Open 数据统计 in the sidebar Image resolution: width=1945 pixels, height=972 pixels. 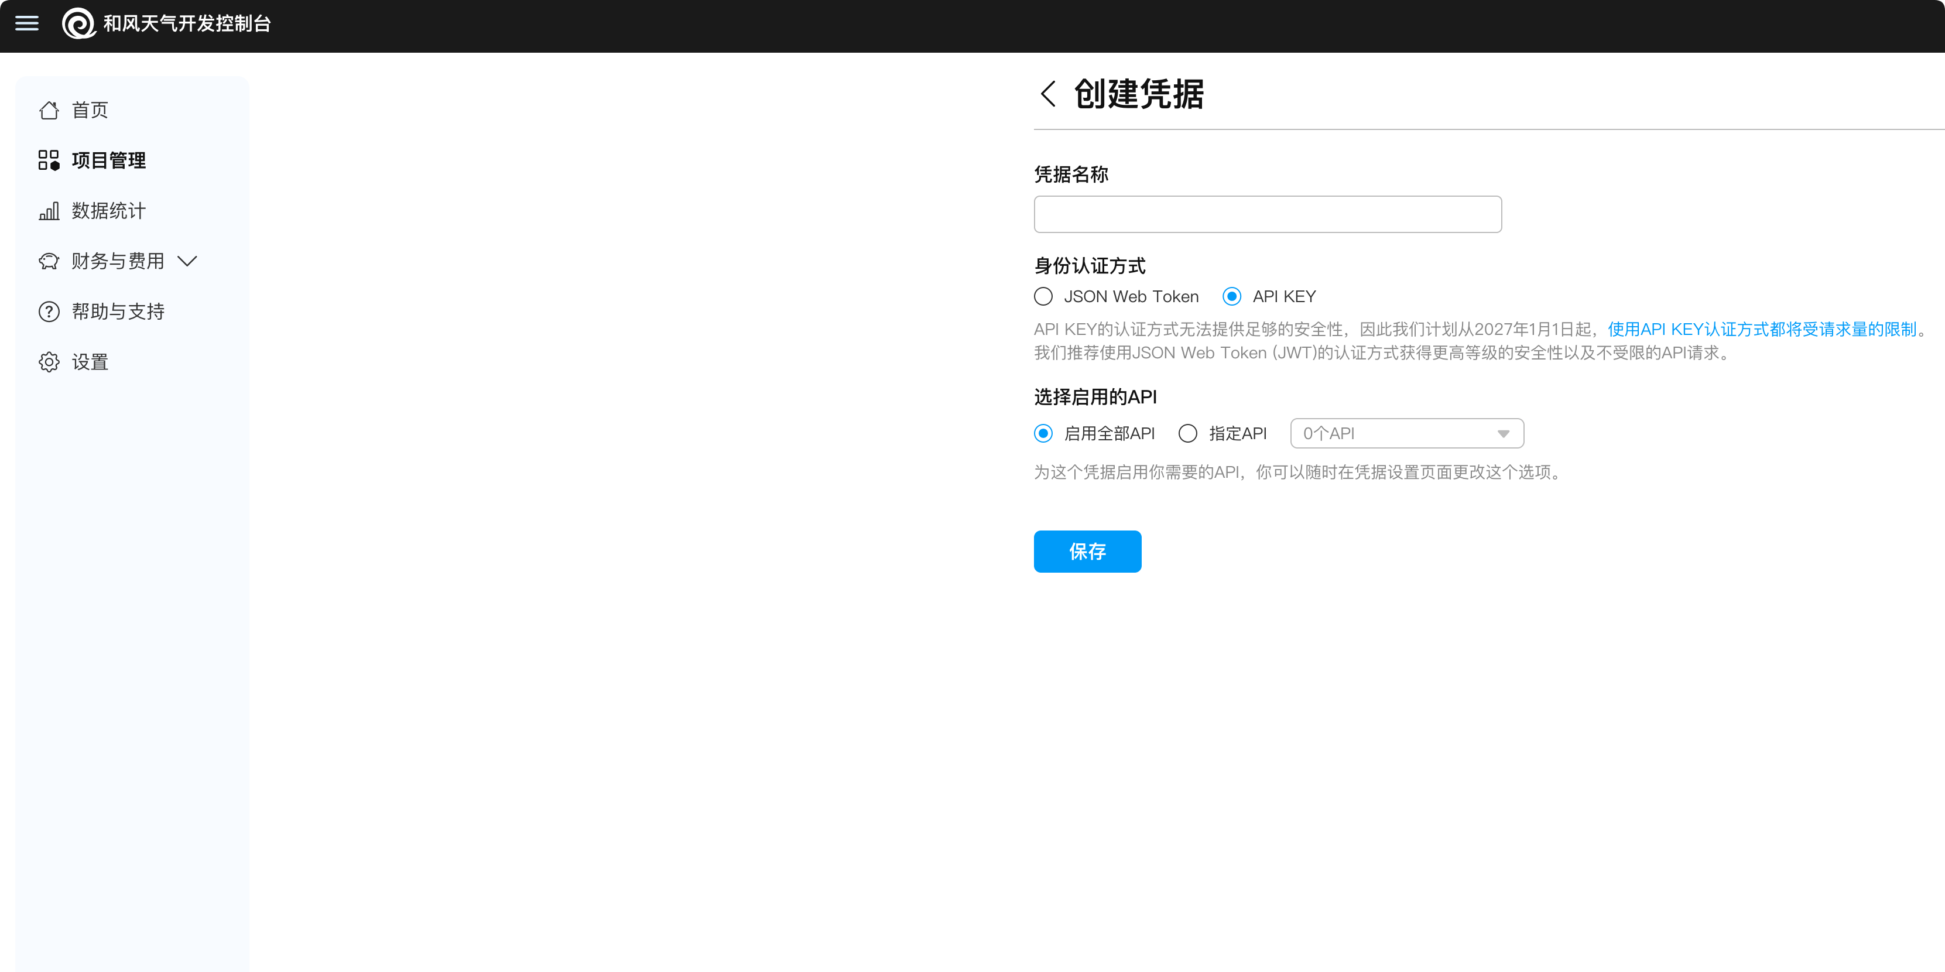coord(109,211)
